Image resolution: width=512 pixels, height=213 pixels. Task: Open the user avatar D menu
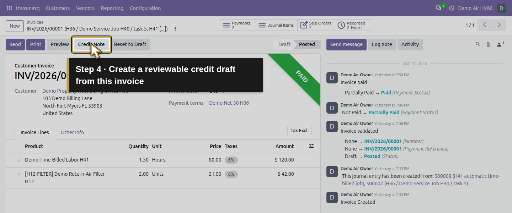[501, 8]
